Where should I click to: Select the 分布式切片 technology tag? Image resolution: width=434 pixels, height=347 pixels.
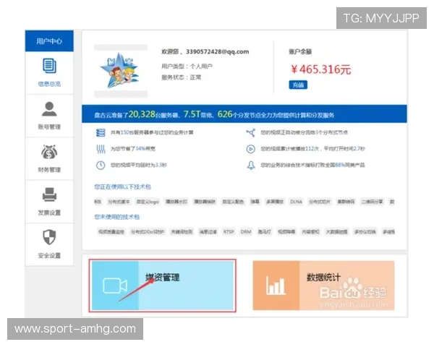click(x=320, y=202)
